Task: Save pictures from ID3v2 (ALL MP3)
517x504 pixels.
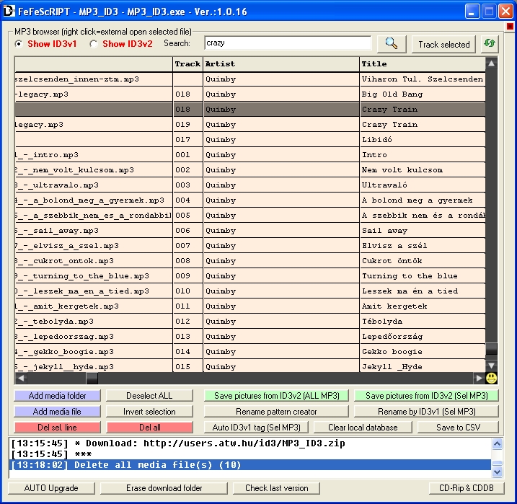Action: 276,396
